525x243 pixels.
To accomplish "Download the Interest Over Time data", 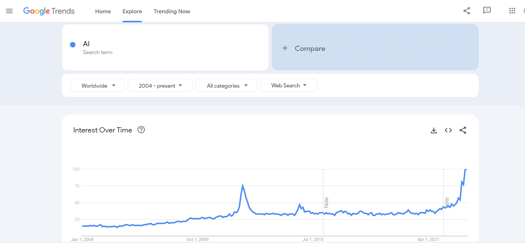I will (433, 130).
